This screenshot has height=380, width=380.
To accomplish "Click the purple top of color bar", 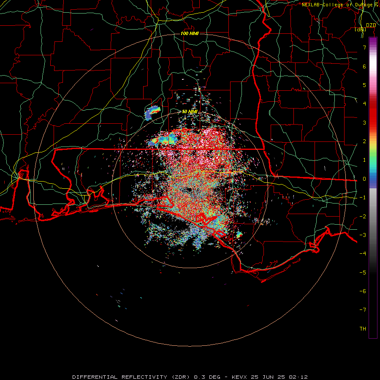I will point(373,41).
